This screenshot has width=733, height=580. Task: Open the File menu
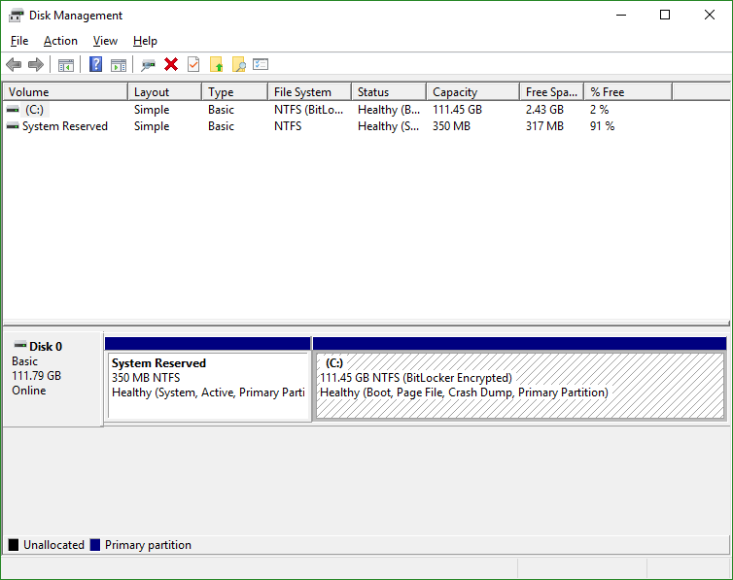pyautogui.click(x=19, y=41)
